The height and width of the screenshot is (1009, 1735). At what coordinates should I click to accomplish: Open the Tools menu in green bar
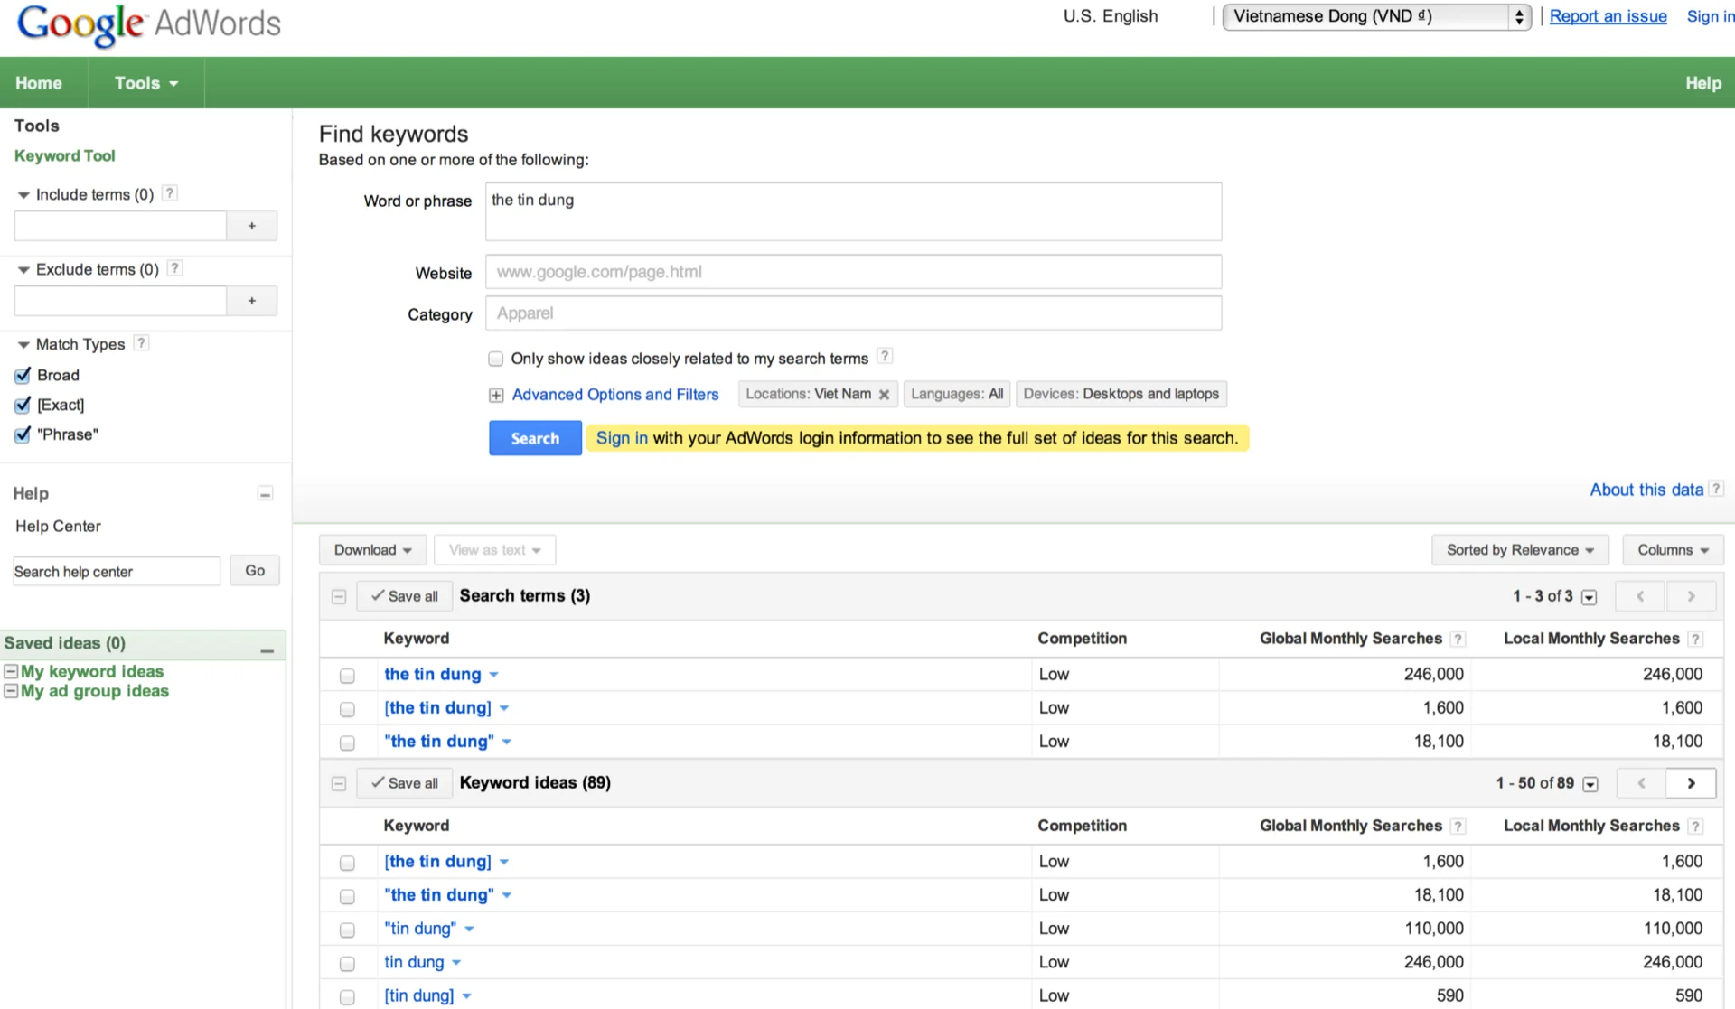pos(145,83)
